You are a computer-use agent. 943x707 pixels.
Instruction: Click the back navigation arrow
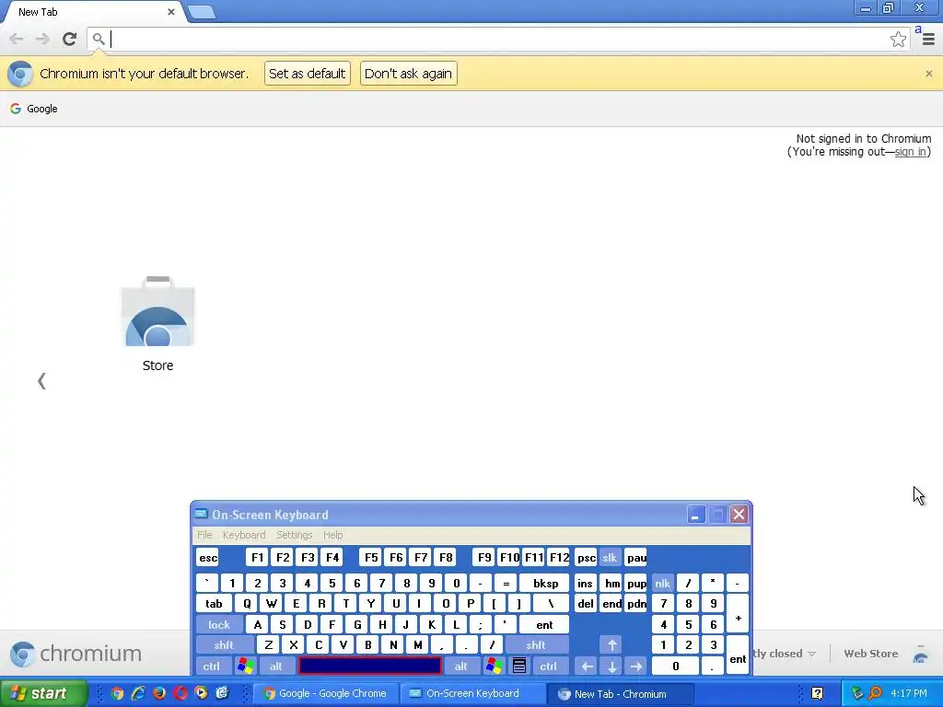(x=17, y=39)
